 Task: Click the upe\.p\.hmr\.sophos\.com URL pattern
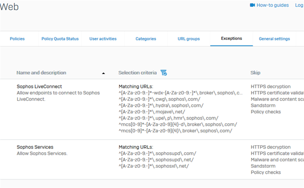(169, 118)
